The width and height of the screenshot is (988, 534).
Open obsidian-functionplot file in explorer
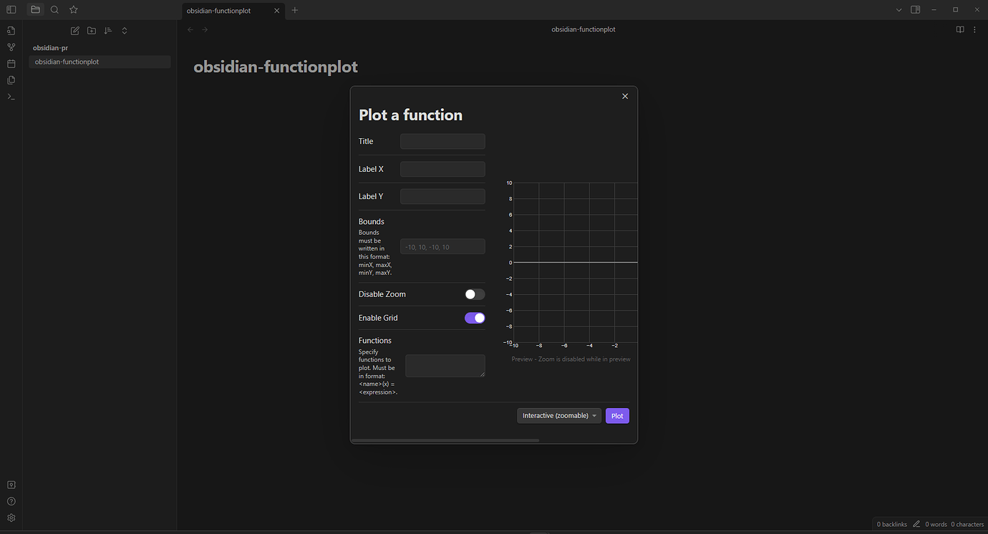[100, 62]
